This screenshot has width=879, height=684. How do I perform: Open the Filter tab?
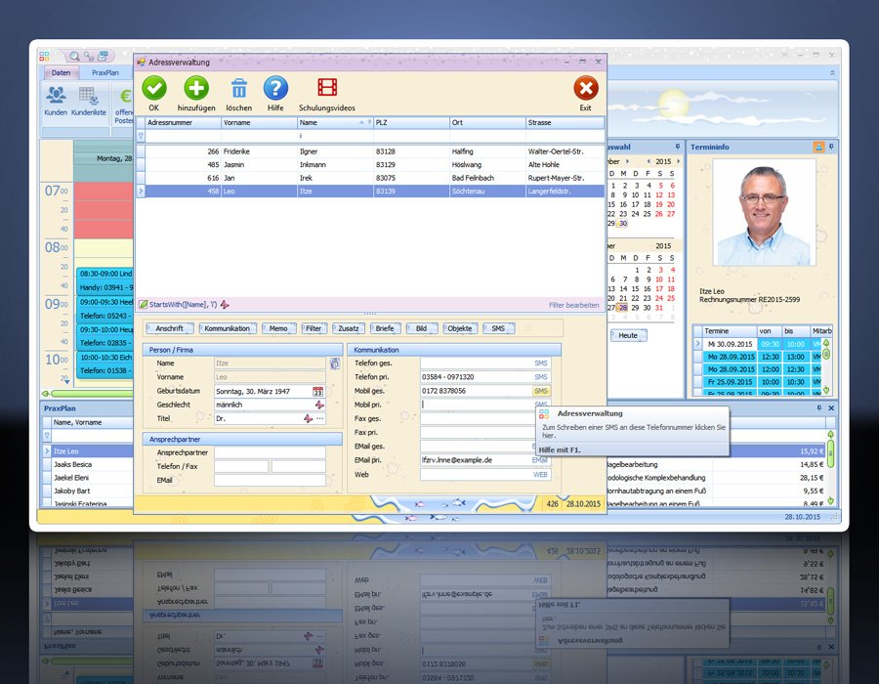(x=314, y=328)
